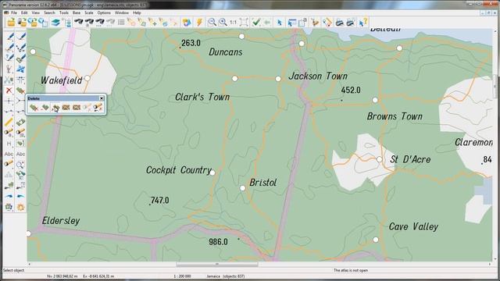500x281 pixels.
Task: Set scale with the 1:1 button
Action: tap(234, 23)
